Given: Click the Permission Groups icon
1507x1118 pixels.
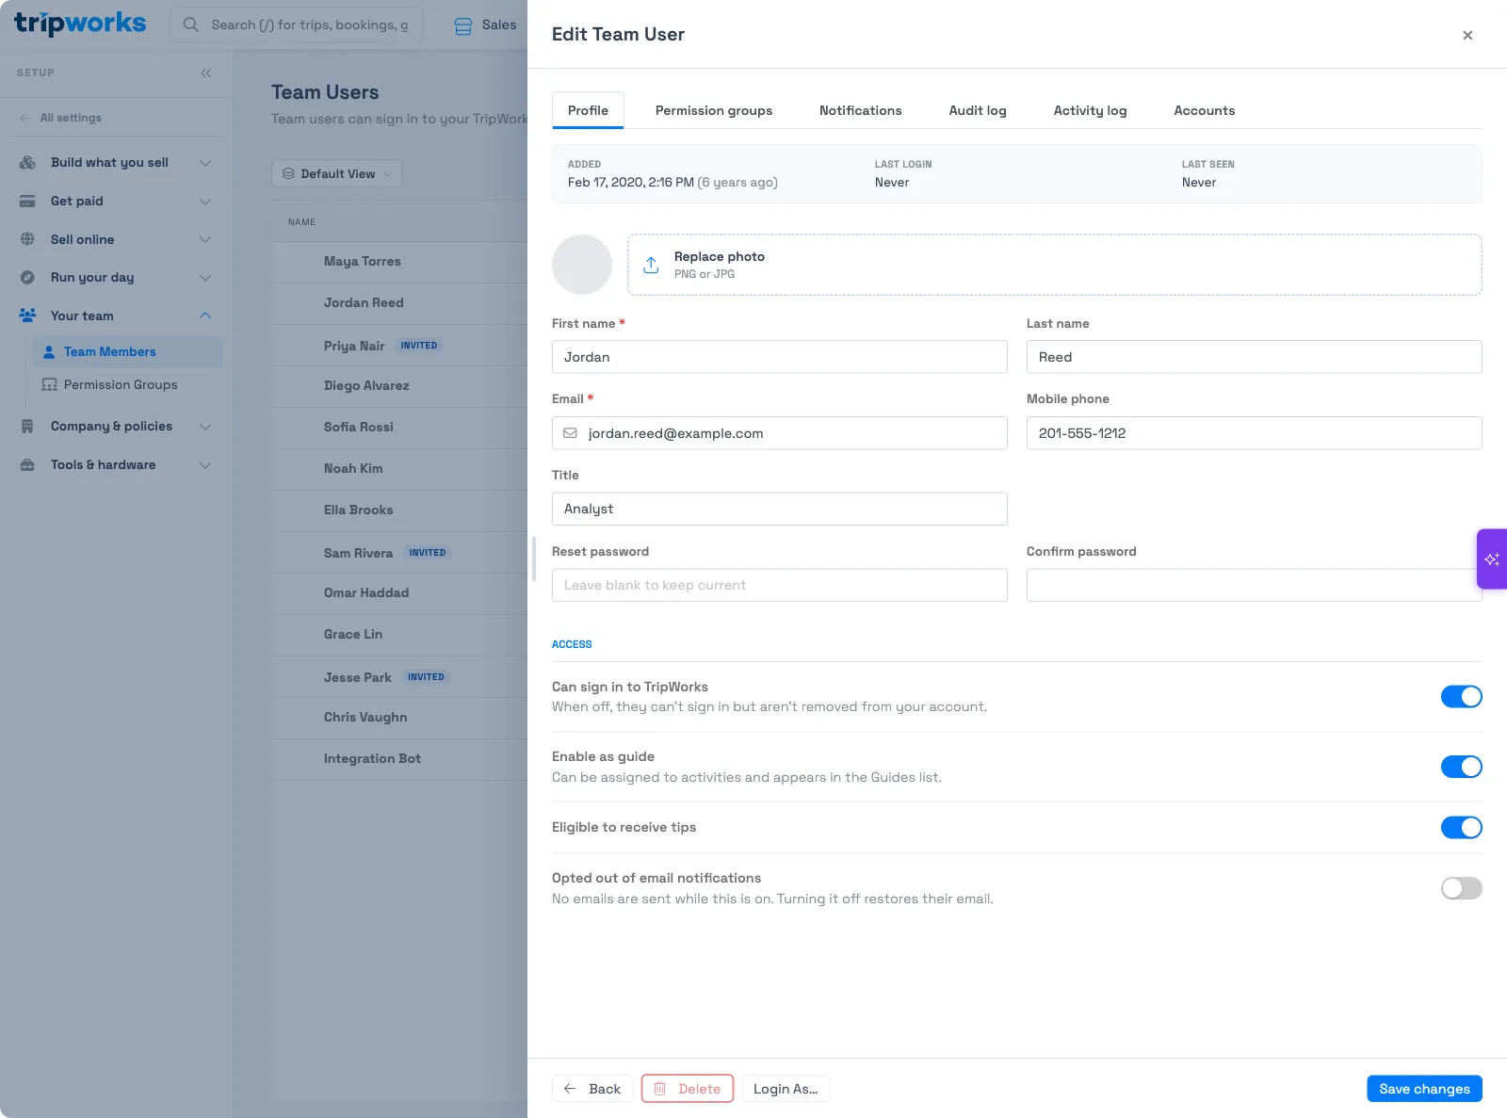Looking at the screenshot, I should pos(50,384).
